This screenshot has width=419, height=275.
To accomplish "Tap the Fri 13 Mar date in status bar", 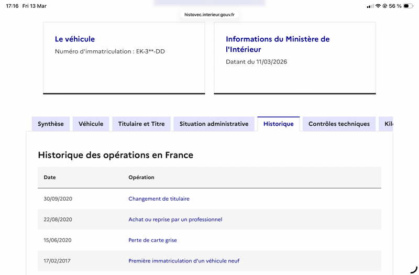I will tap(35, 6).
